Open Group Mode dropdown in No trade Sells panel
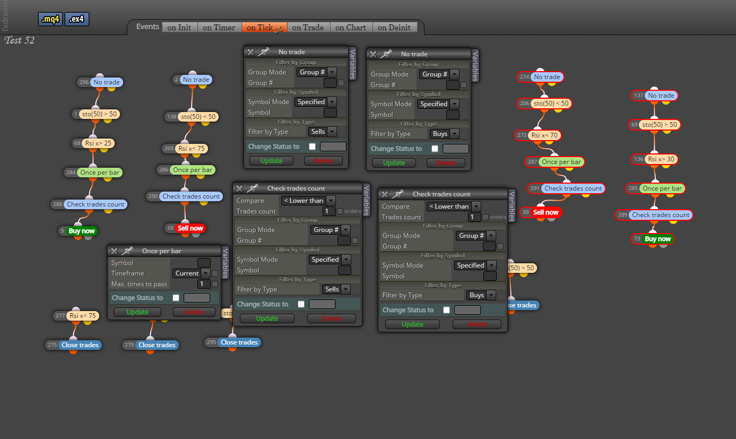736x439 pixels. pyautogui.click(x=317, y=72)
